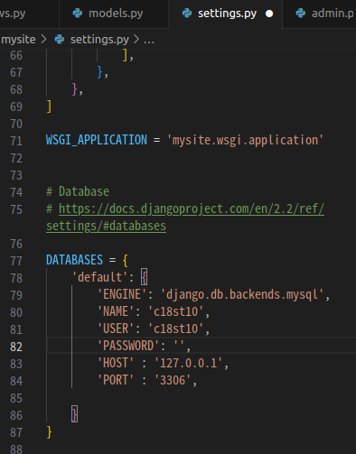Click the highlighted opening brace after 'default'
Screen dimensions: 356x454
click(145, 277)
